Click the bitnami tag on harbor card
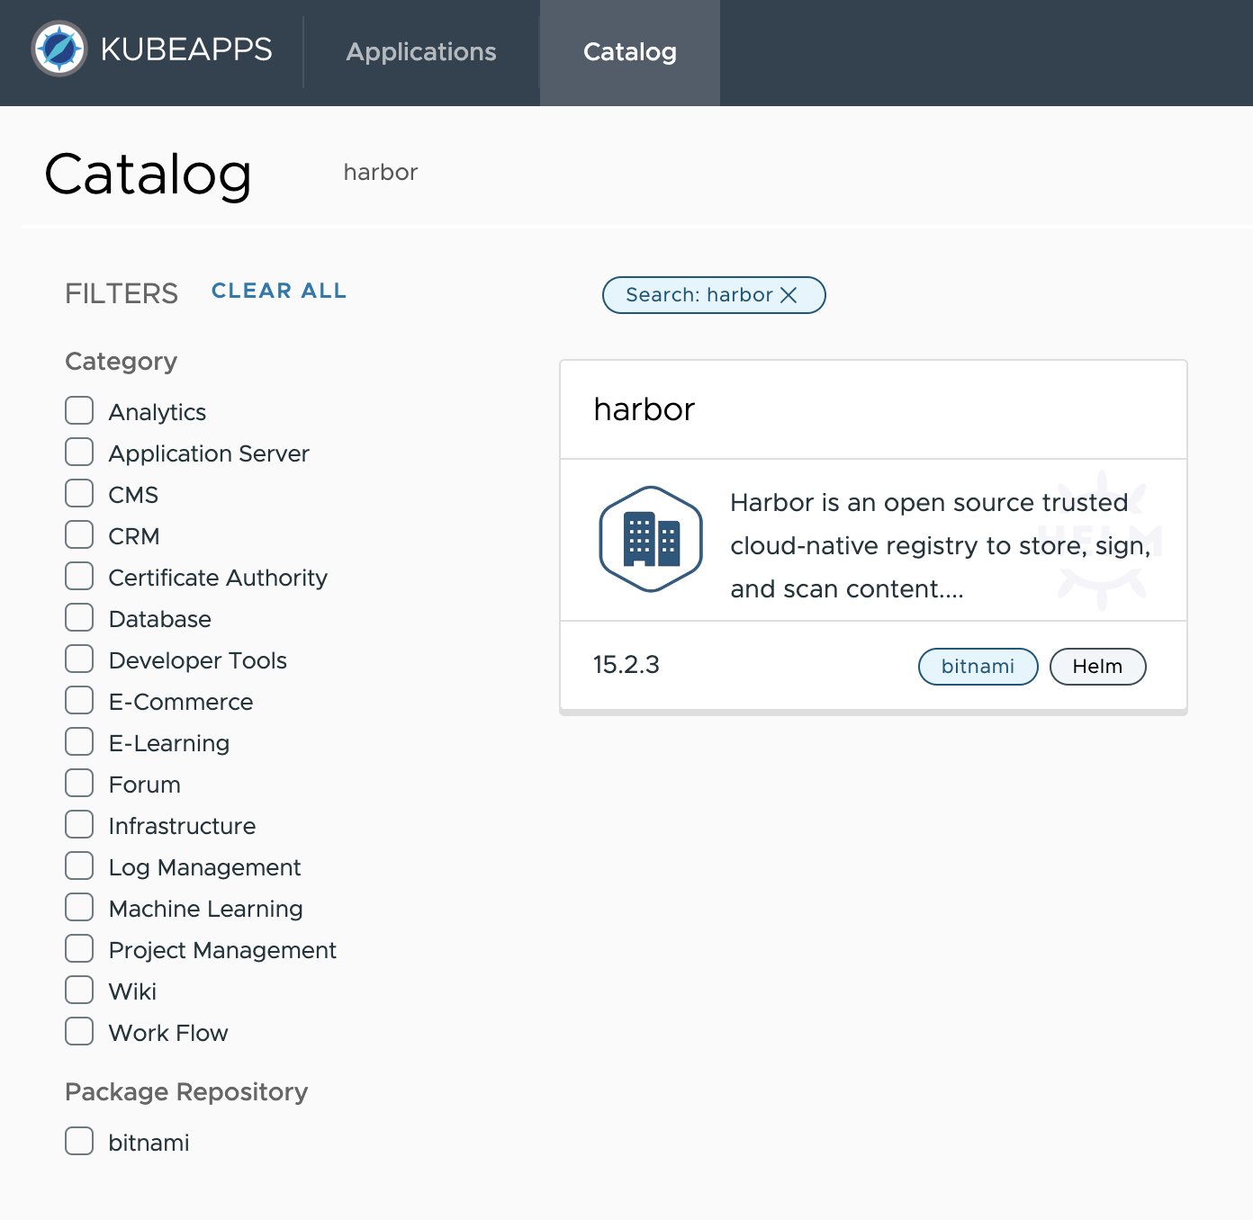This screenshot has width=1253, height=1220. coord(978,667)
